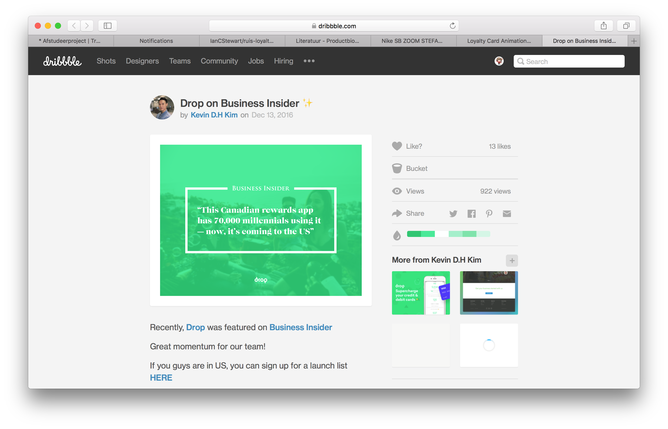Open Safari share sheet button
Image resolution: width=668 pixels, height=429 pixels.
[x=603, y=26]
